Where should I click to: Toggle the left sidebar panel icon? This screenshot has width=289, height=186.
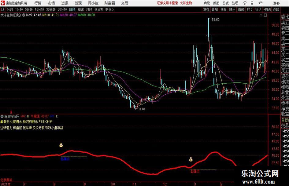point(2,9)
